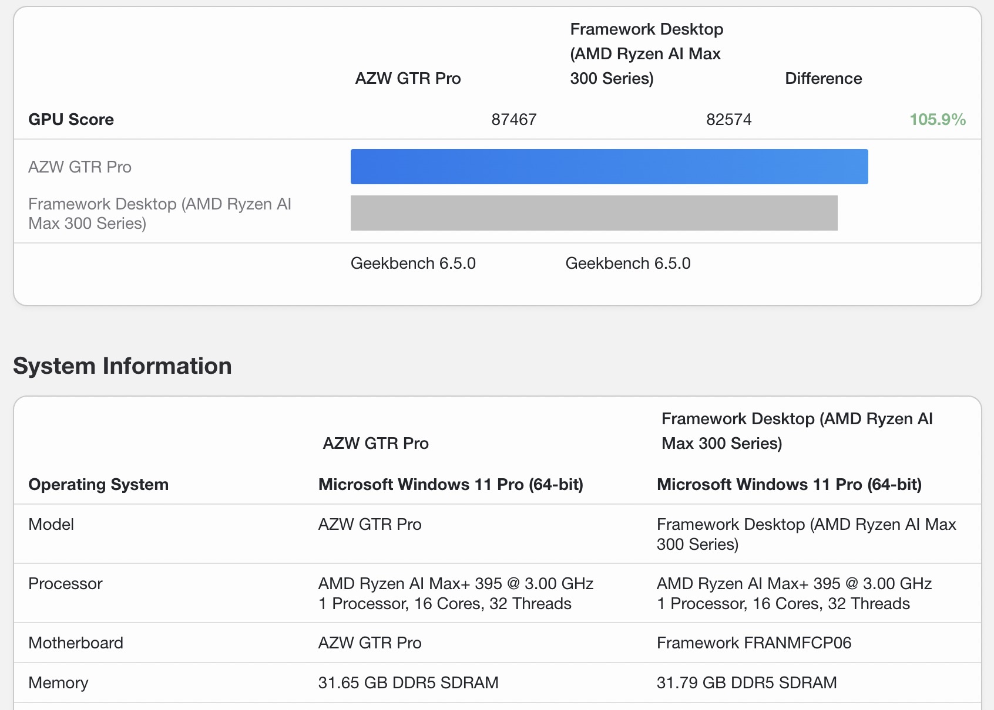Click the Framework FRANMFCP06 motherboard value
Viewport: 994px width, 710px height.
[x=754, y=643]
